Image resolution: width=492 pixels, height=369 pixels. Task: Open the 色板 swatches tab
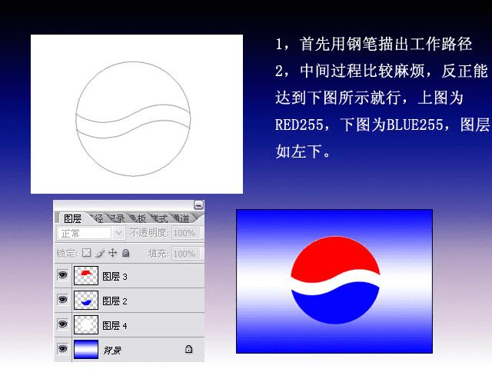[138, 218]
